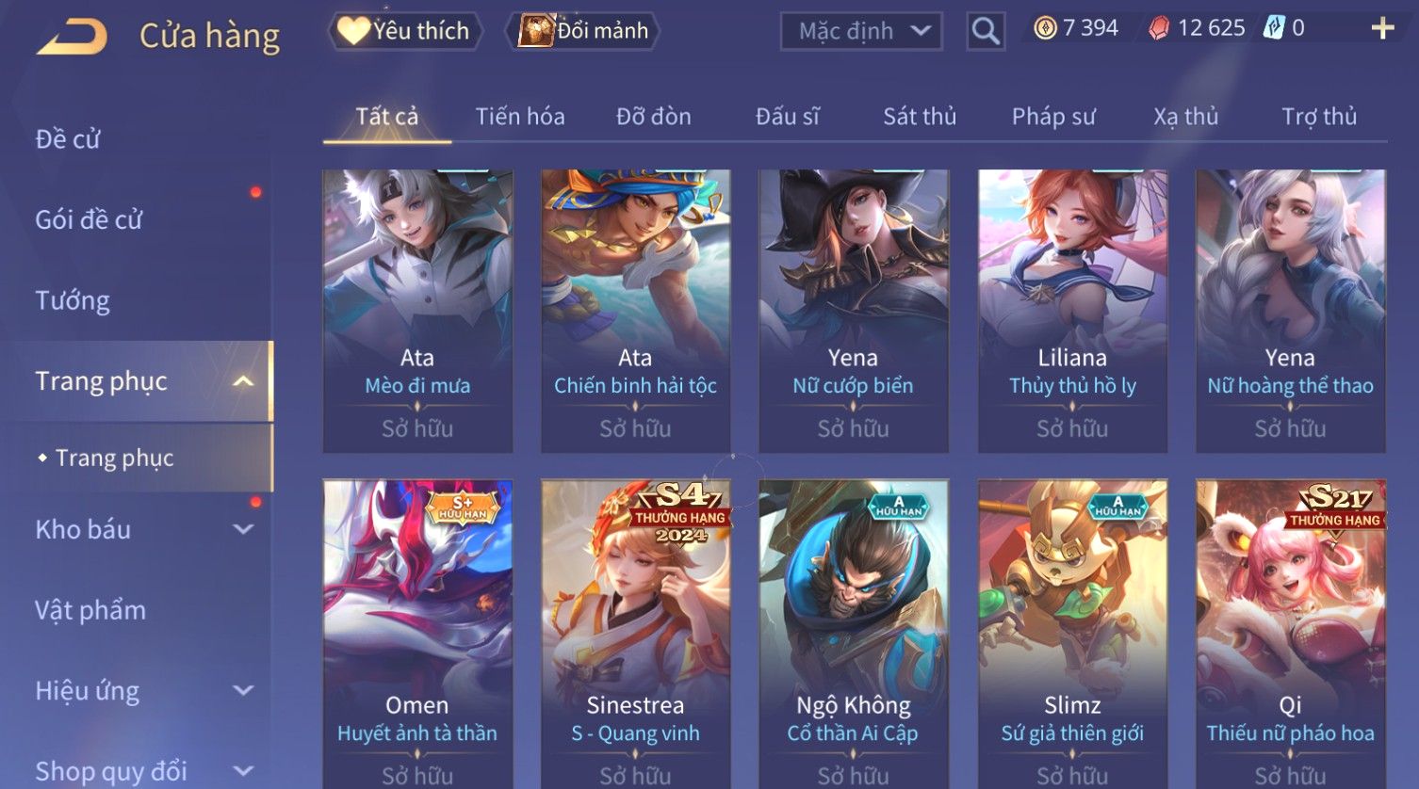The height and width of the screenshot is (789, 1419).
Task: Open the Mặc định sort dropdown
Action: pyautogui.click(x=861, y=31)
